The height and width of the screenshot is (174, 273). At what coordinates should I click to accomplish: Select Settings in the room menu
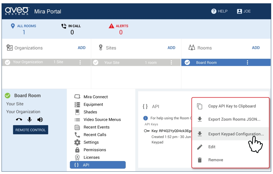(91, 142)
